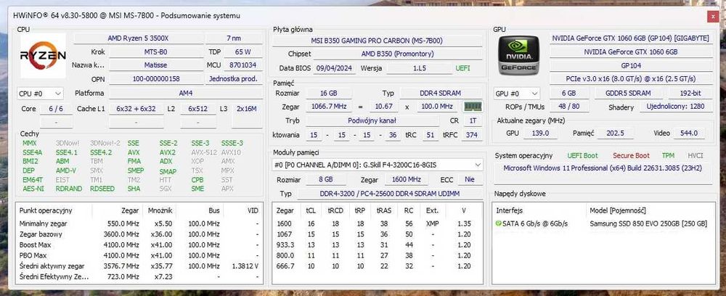
Task: Click the VID column header
Action: click(242, 210)
